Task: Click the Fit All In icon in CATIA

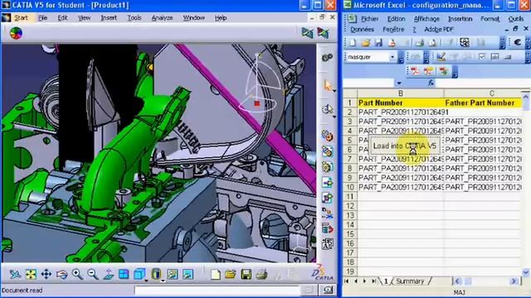Action: tap(31, 274)
